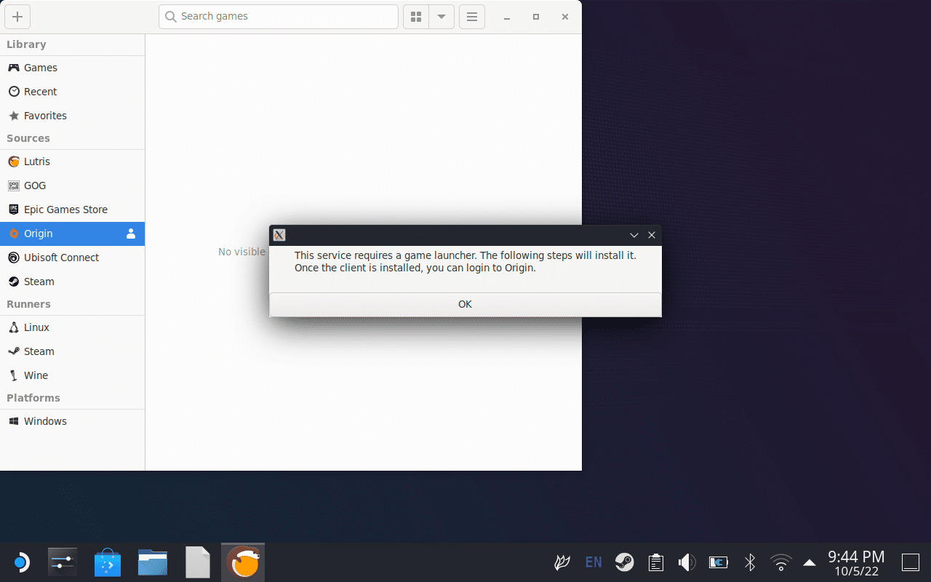Launch Discover software store from taskbar
931x582 pixels.
pyautogui.click(x=108, y=562)
